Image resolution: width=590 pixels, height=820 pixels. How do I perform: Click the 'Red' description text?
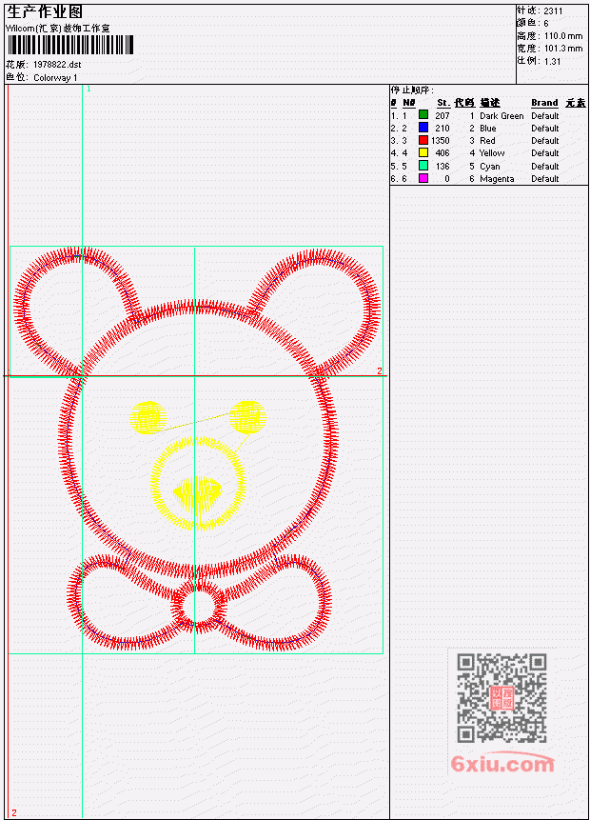point(487,141)
